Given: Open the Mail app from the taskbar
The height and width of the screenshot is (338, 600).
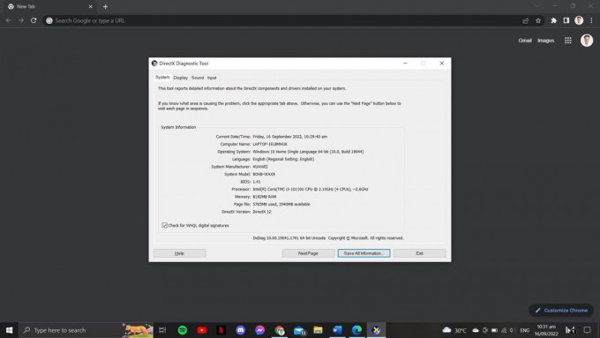Looking at the screenshot, I should click(x=299, y=330).
